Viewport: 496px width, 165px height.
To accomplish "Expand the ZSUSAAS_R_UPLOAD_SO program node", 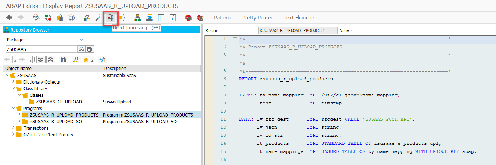I will [20, 121].
